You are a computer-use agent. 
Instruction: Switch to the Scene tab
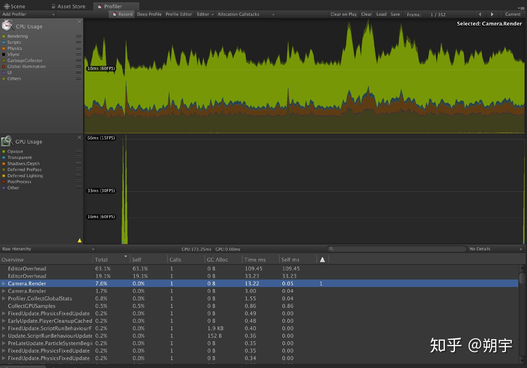pos(15,6)
